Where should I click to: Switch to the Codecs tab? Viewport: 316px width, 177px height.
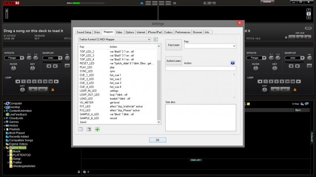pyautogui.click(x=168, y=32)
